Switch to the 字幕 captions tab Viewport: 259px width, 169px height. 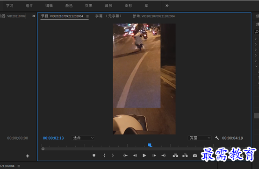coord(108,16)
